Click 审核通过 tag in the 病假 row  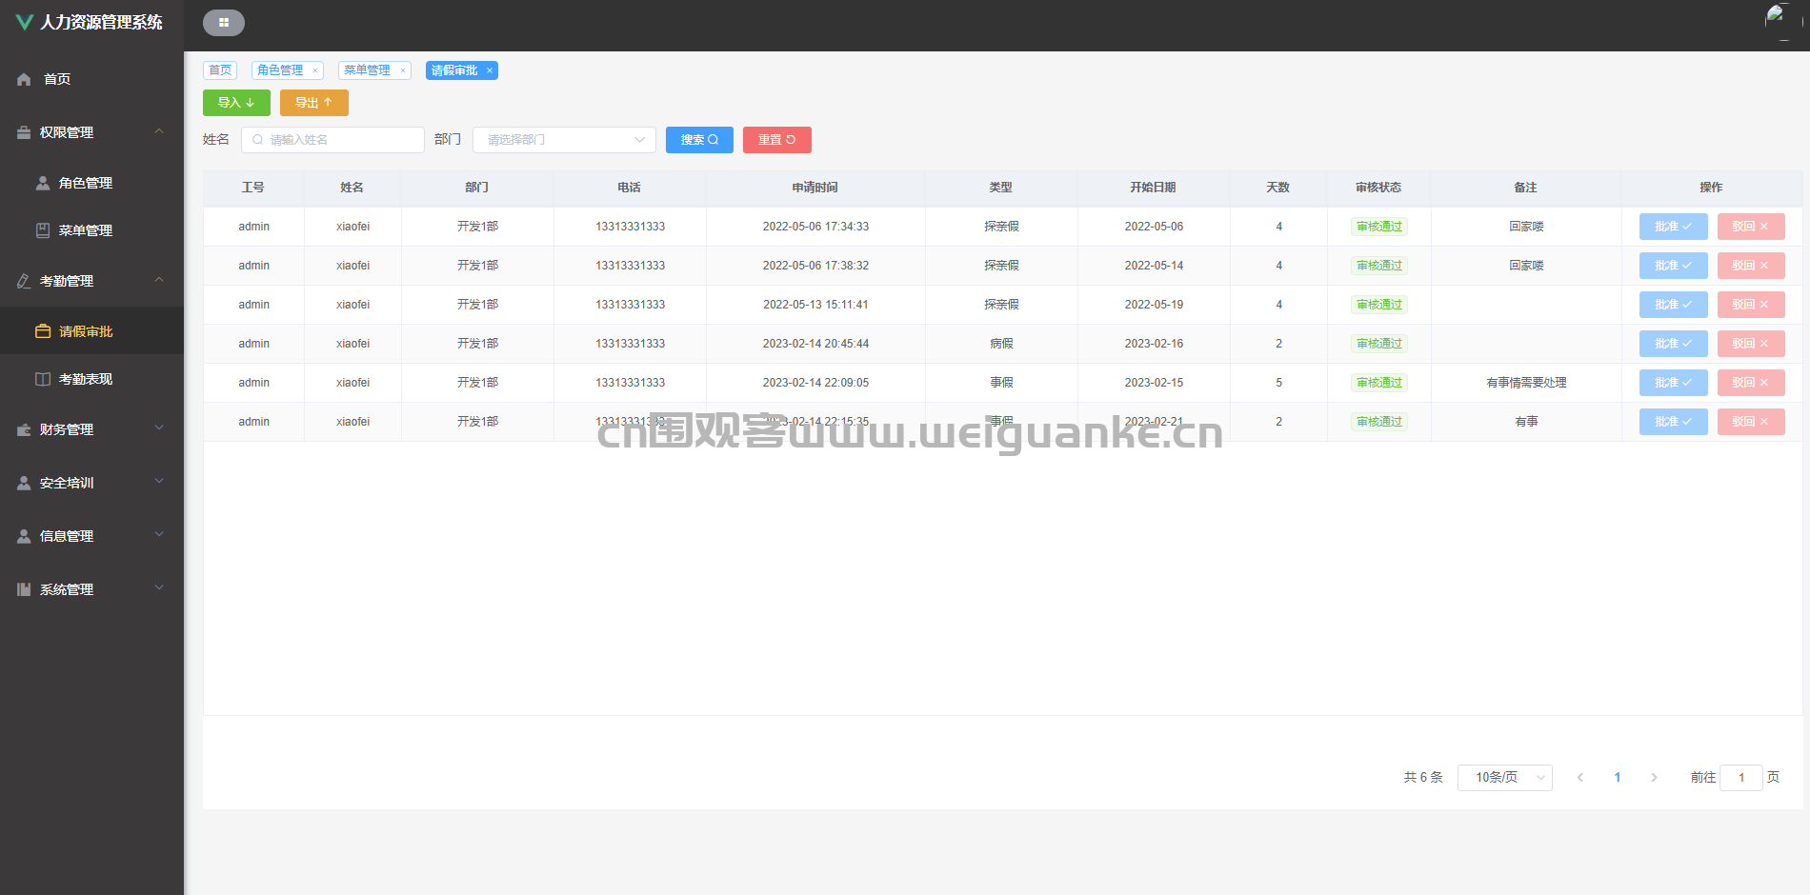1379,344
